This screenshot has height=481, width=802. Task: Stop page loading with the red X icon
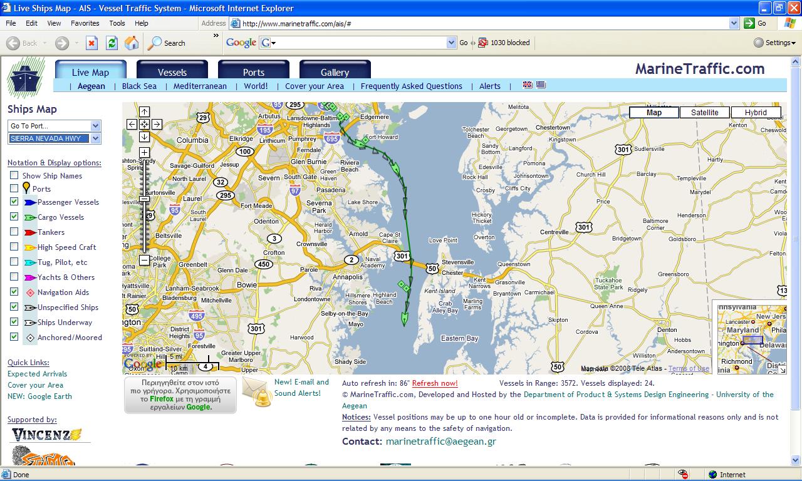pyautogui.click(x=91, y=43)
